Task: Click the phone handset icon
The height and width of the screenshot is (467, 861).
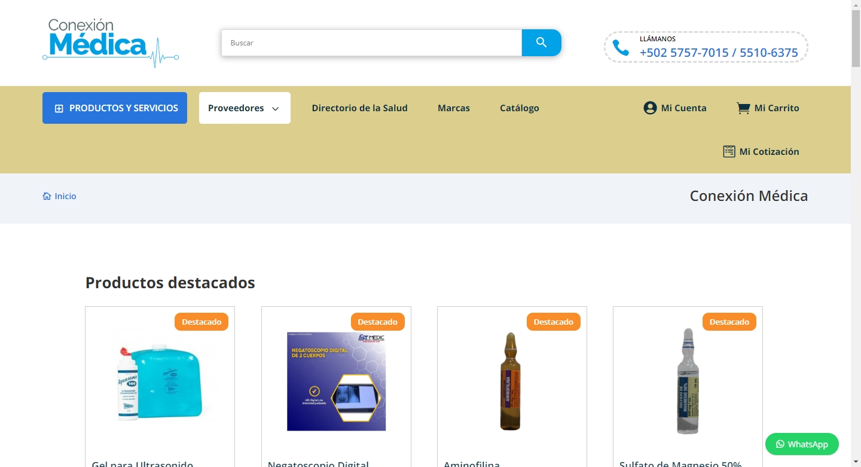Action: (x=621, y=48)
